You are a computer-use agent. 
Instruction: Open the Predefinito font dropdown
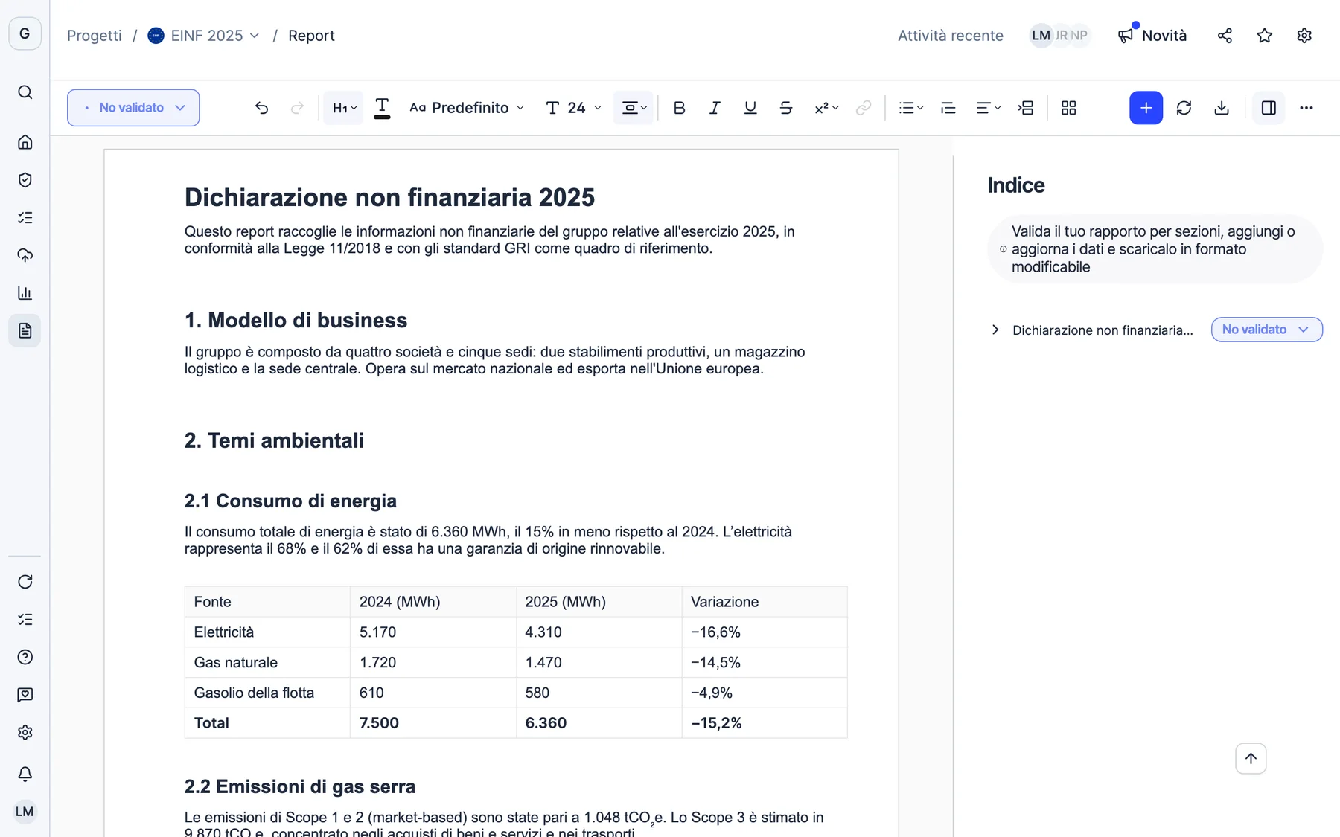(x=467, y=108)
